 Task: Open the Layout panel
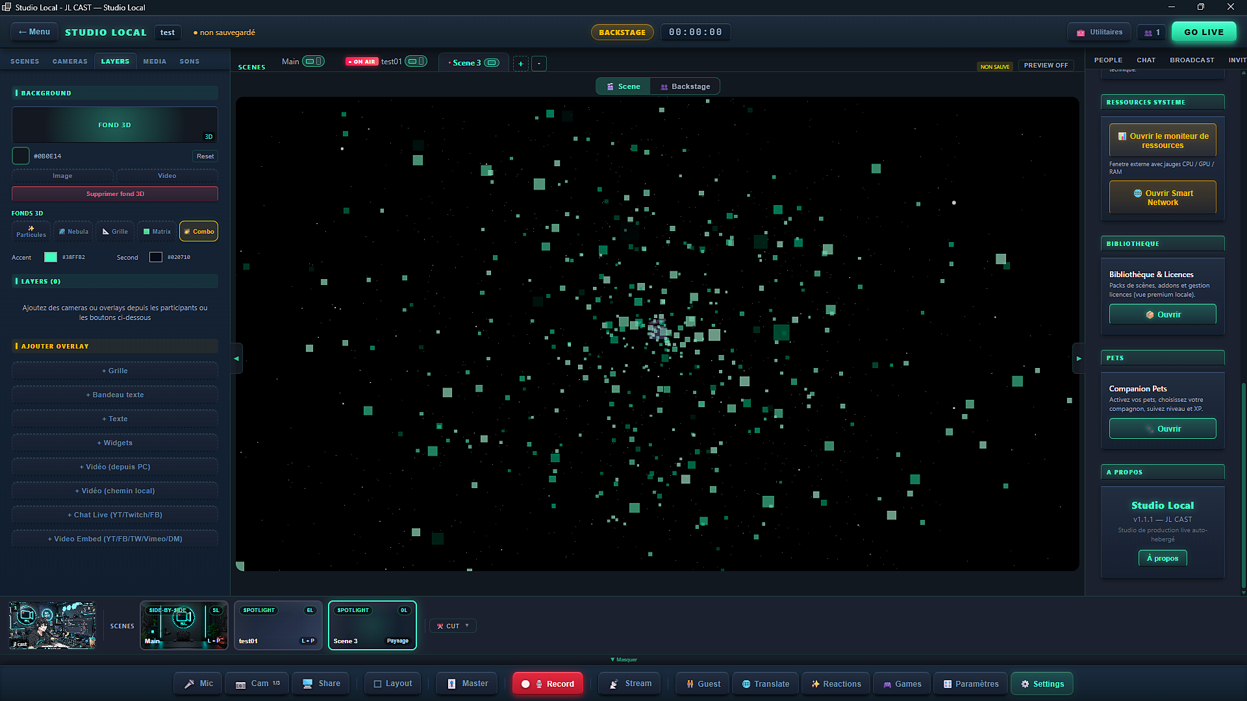[x=392, y=683]
